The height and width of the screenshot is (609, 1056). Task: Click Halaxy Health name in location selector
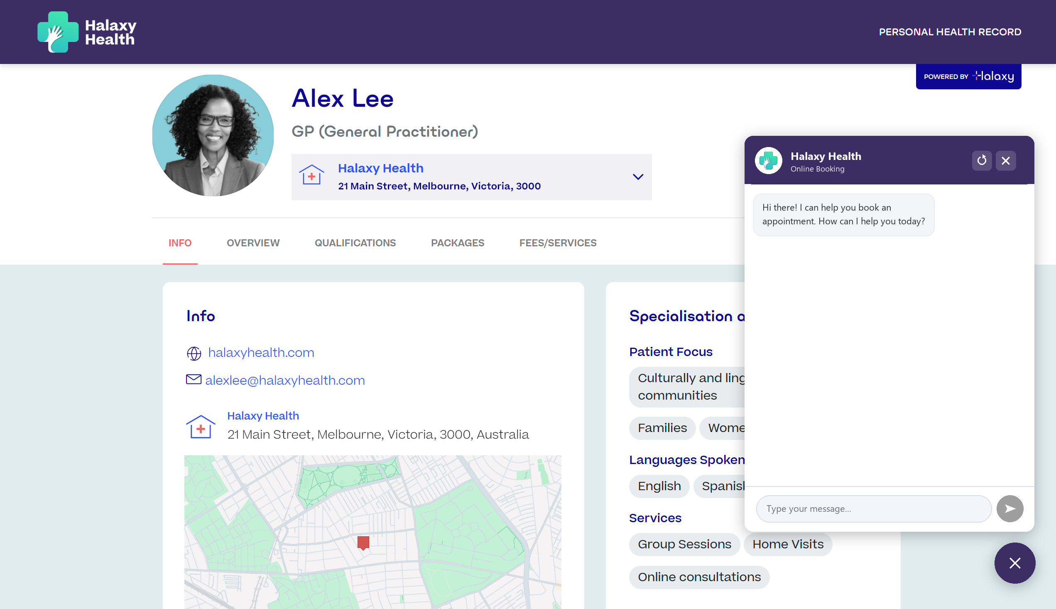click(x=380, y=168)
